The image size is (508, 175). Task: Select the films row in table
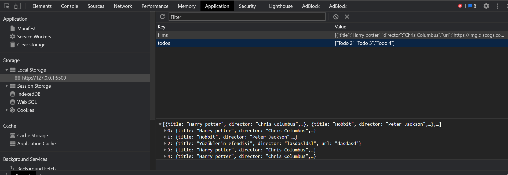(x=244, y=35)
